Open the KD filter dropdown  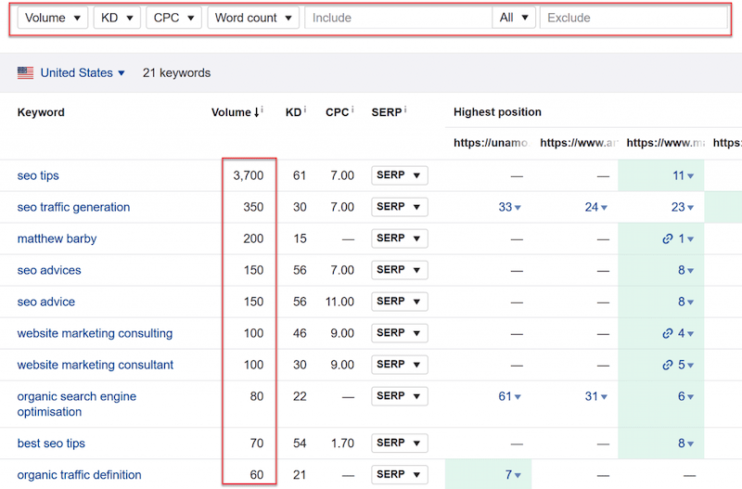tap(117, 18)
